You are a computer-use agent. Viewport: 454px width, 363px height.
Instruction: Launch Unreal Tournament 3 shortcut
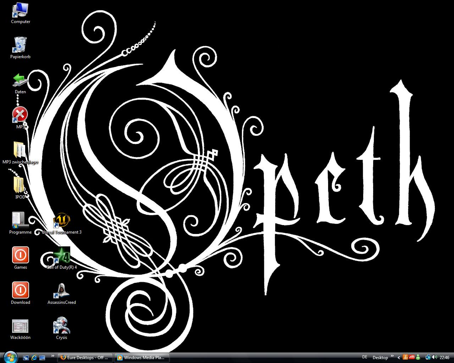tap(62, 223)
